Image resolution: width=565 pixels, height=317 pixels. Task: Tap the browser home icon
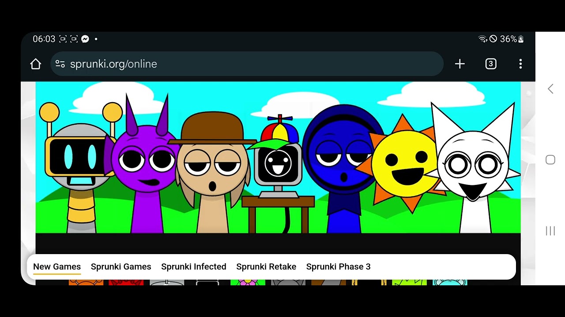coord(35,64)
